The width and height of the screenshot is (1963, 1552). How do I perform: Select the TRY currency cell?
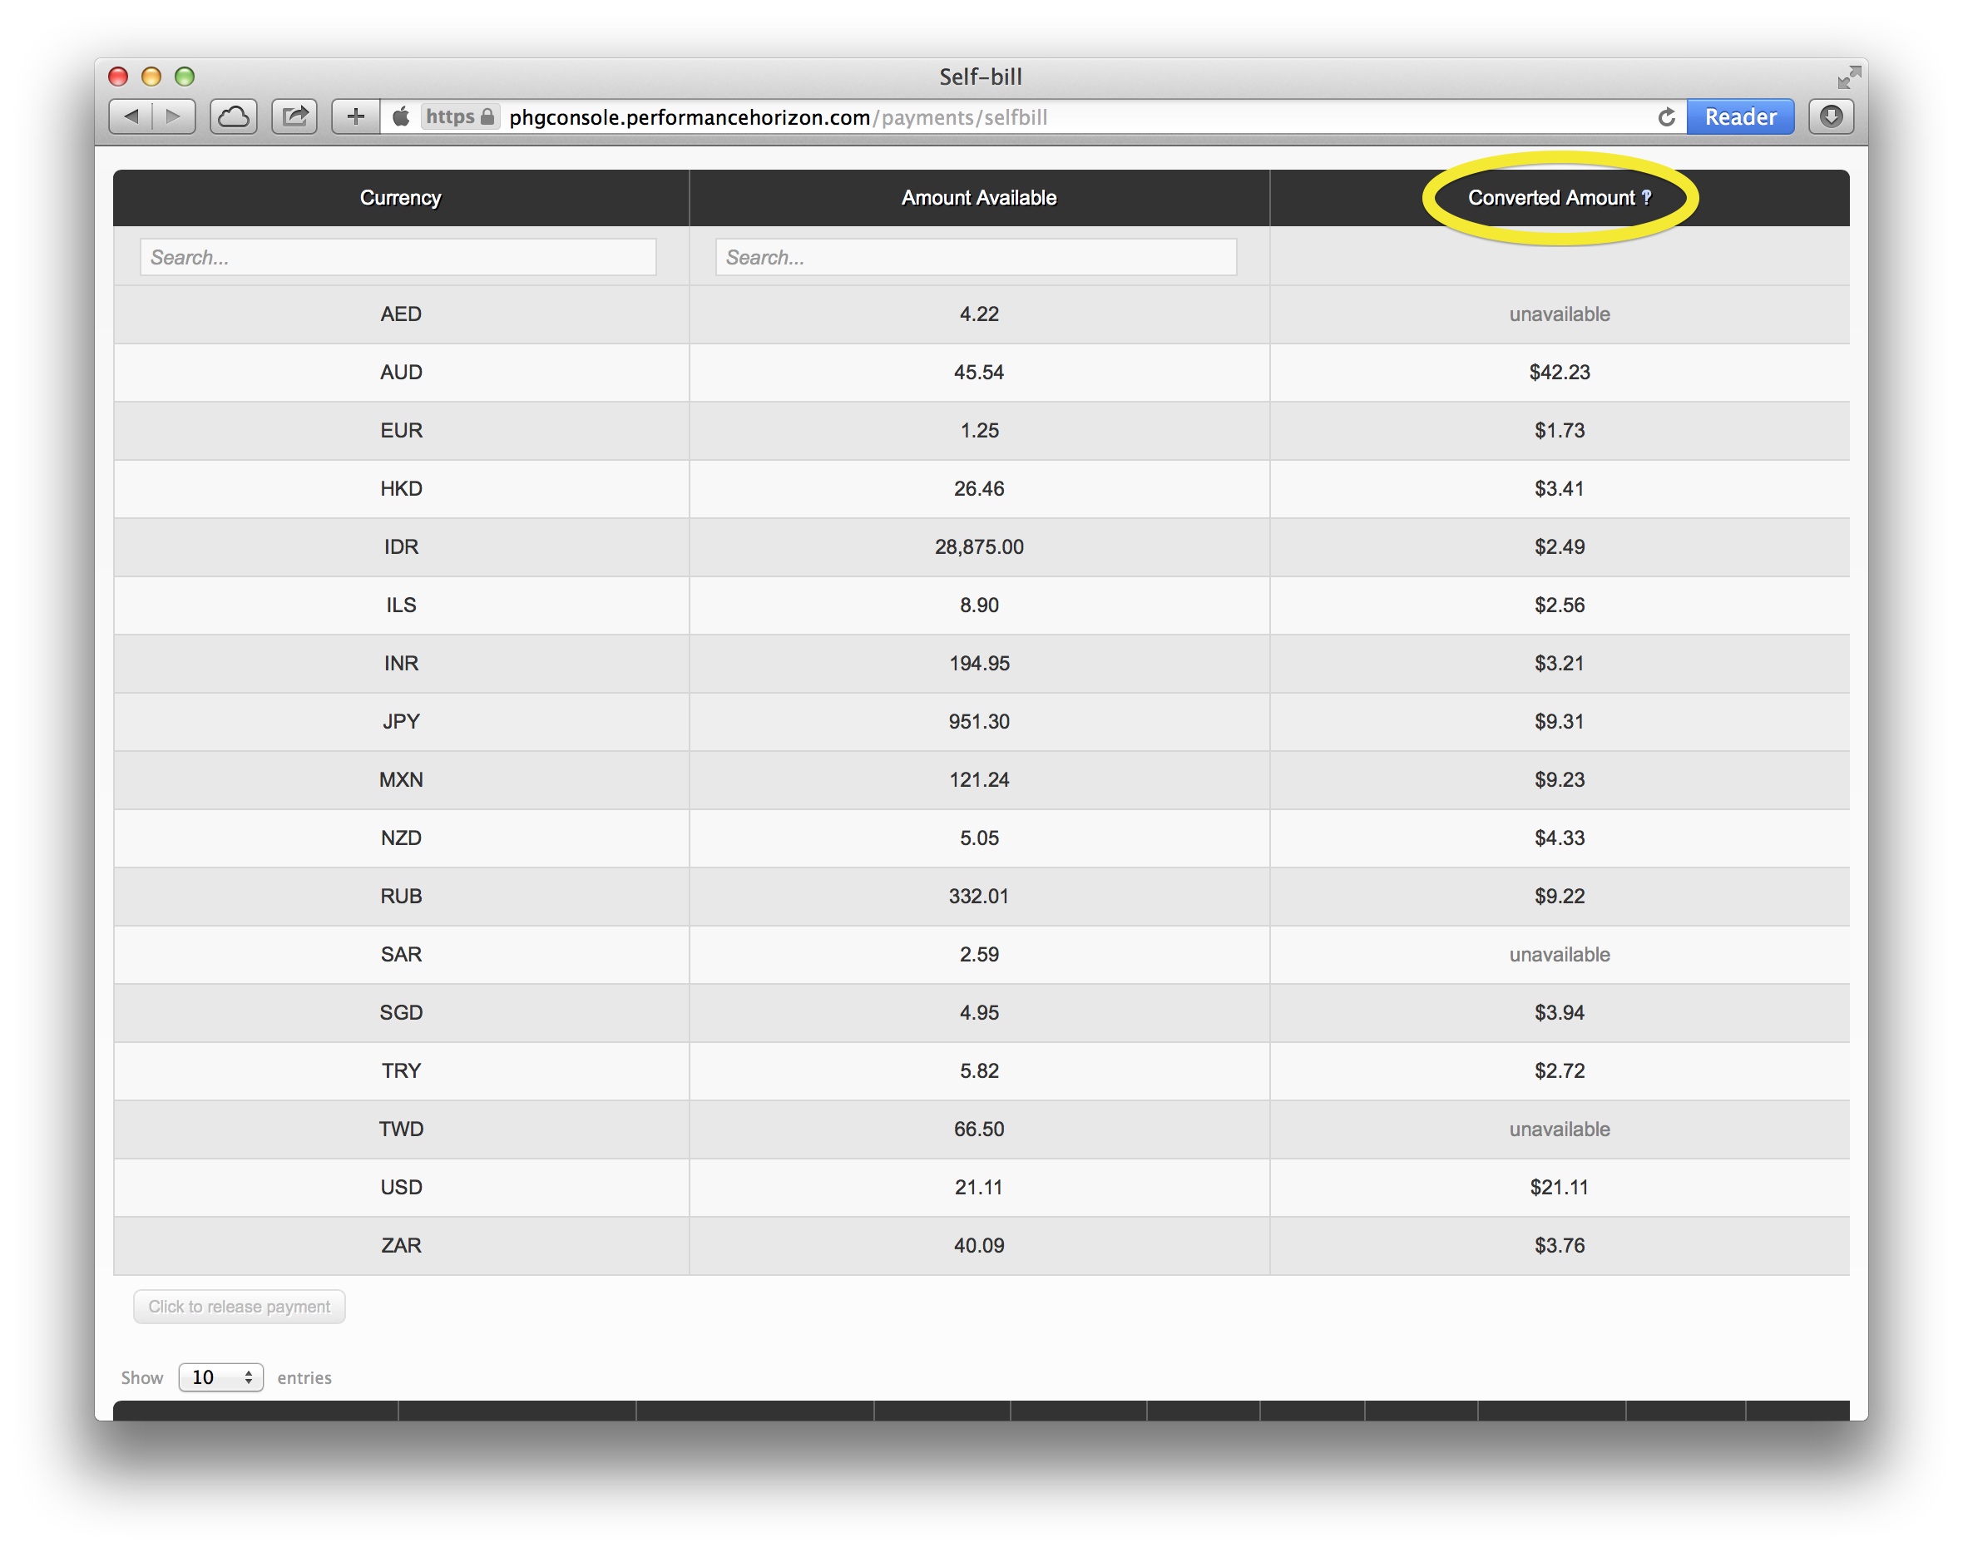[401, 1070]
